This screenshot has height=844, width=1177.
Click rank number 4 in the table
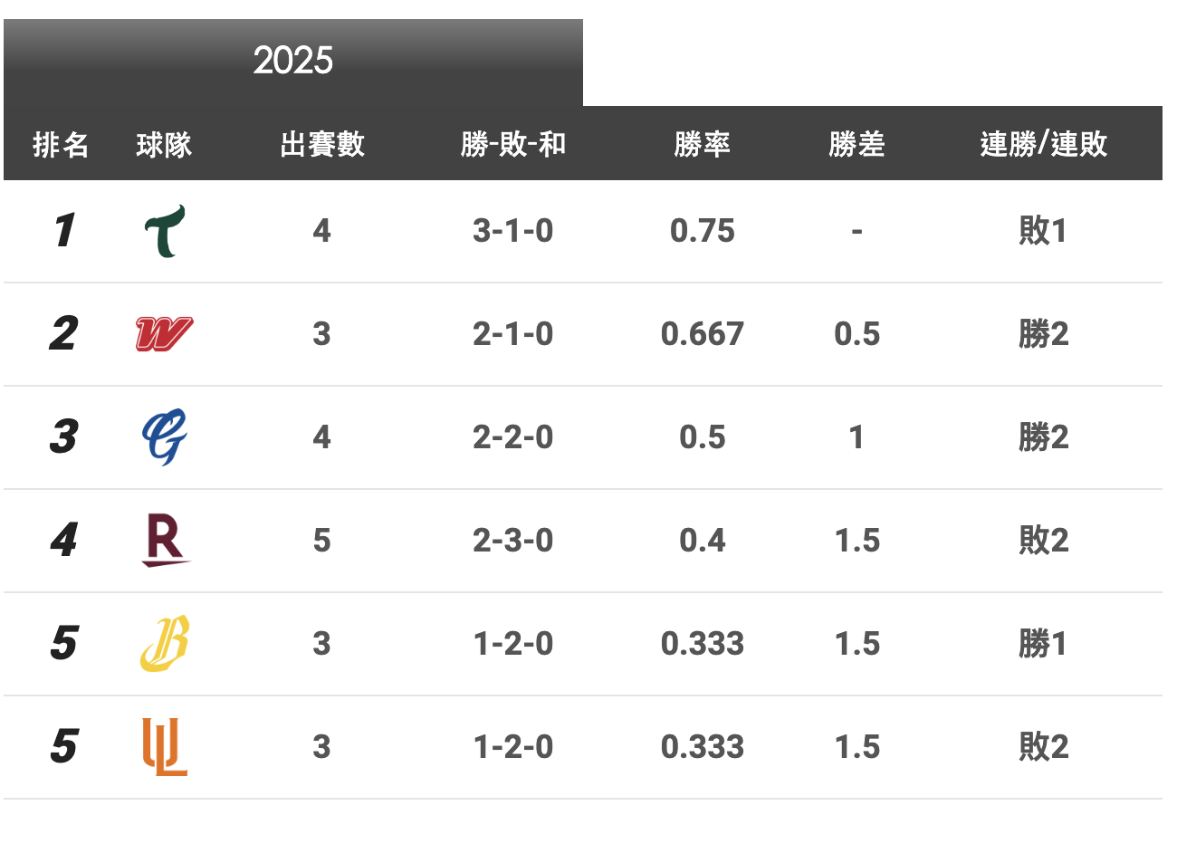(62, 541)
